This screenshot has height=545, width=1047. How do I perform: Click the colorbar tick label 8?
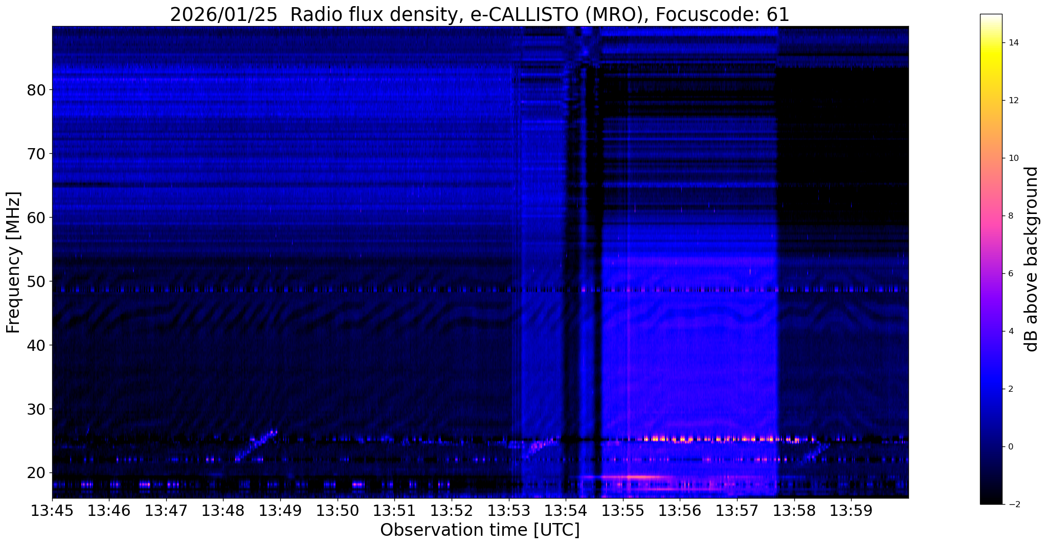pyautogui.click(x=1011, y=216)
